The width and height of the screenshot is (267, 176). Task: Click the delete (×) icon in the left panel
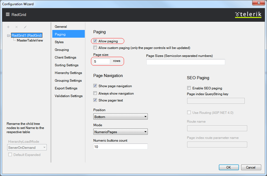point(17,27)
